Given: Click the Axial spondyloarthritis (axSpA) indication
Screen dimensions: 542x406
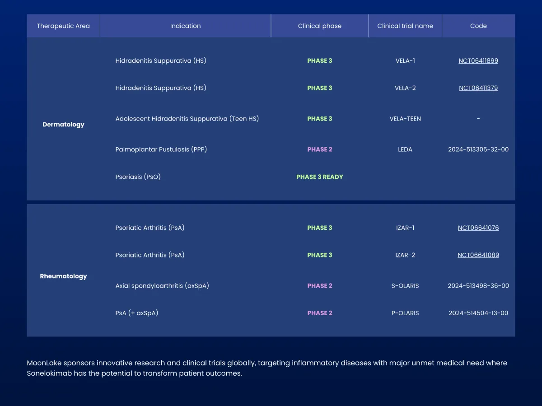Looking at the screenshot, I should [x=162, y=286].
